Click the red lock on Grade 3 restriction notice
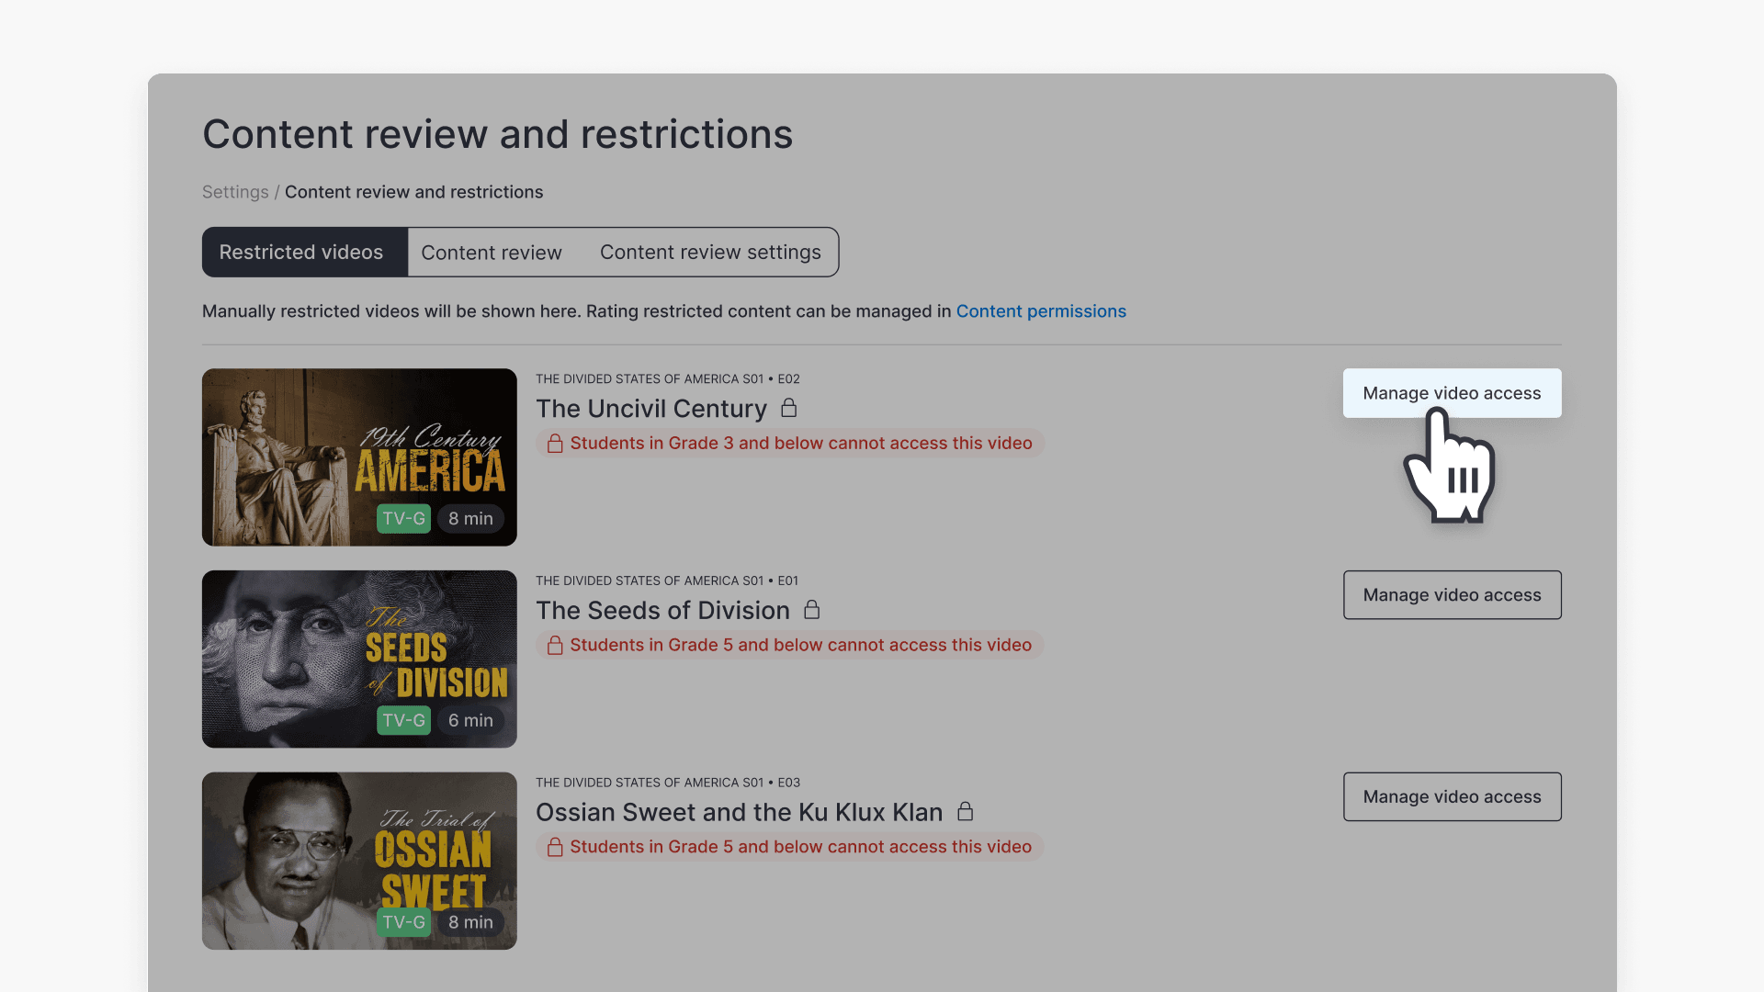Screen dimensions: 1764x992 point(555,443)
